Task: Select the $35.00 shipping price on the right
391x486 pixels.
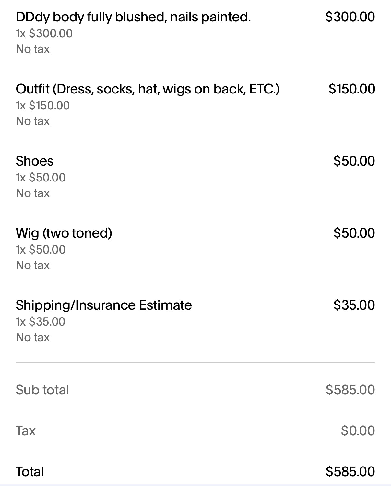Action: pyautogui.click(x=354, y=305)
